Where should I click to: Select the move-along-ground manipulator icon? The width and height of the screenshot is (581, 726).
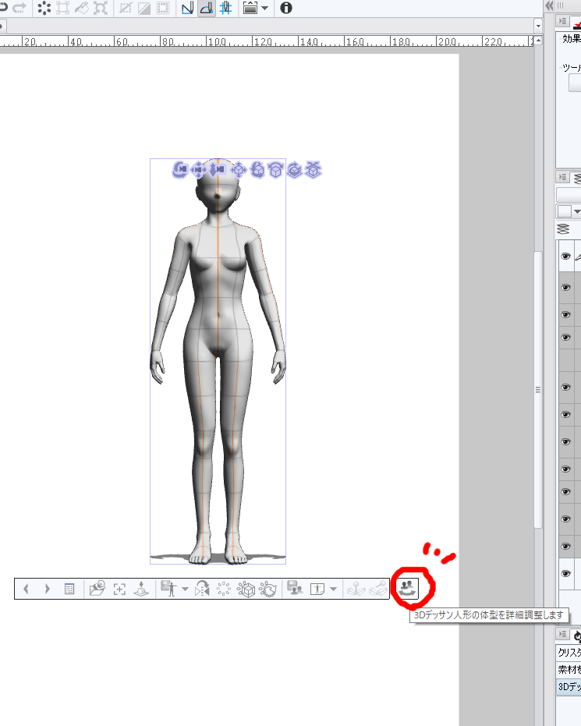coord(314,170)
